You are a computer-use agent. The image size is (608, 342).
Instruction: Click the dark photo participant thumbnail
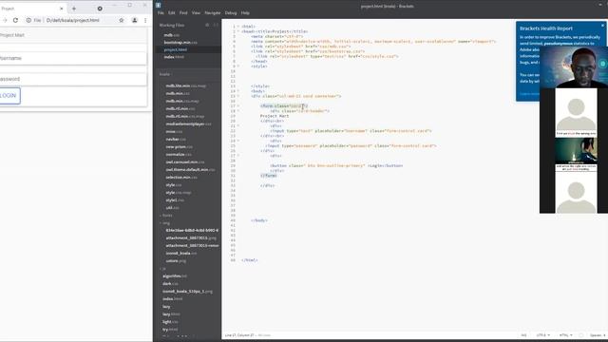point(576,150)
